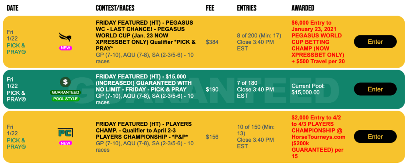Click the green GUARANTEED badge

(65, 92)
